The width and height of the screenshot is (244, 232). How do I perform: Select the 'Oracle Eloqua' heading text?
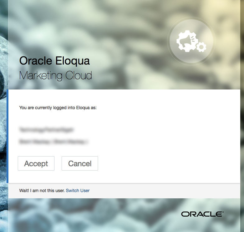point(54,61)
